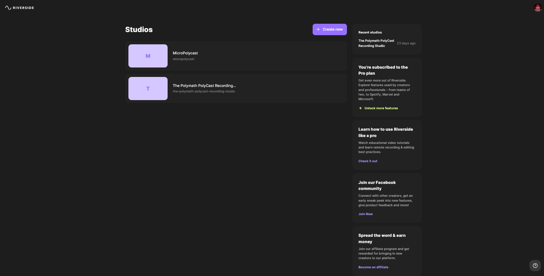Click the plus icon in Create new
Image resolution: width=544 pixels, height=276 pixels.
318,29
